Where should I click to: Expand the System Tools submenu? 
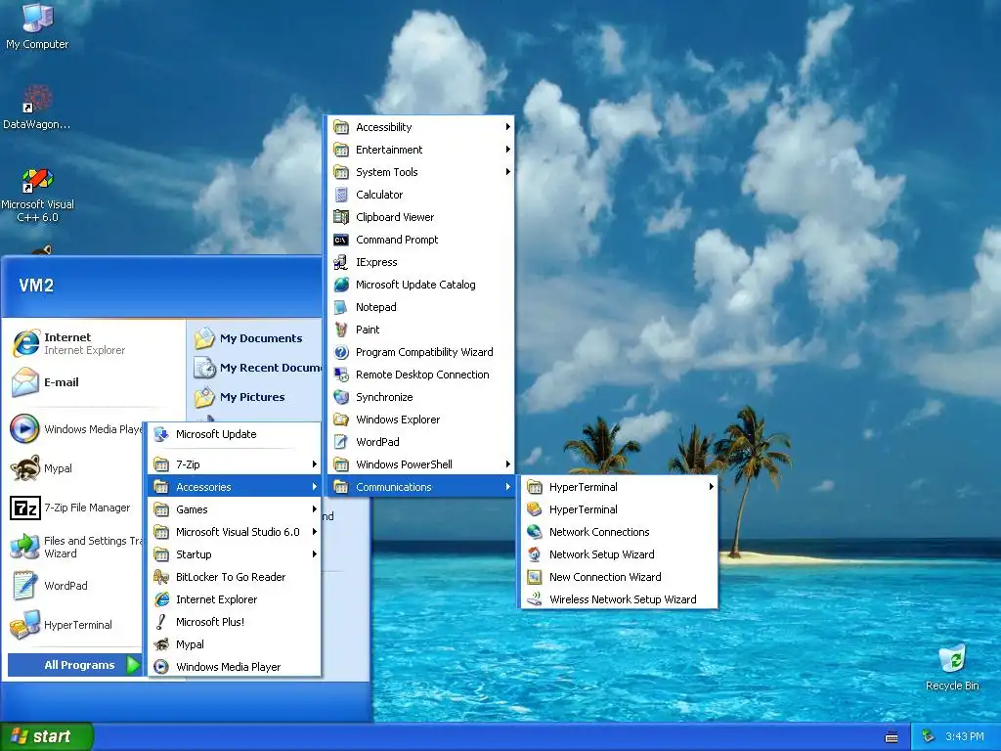tap(420, 172)
